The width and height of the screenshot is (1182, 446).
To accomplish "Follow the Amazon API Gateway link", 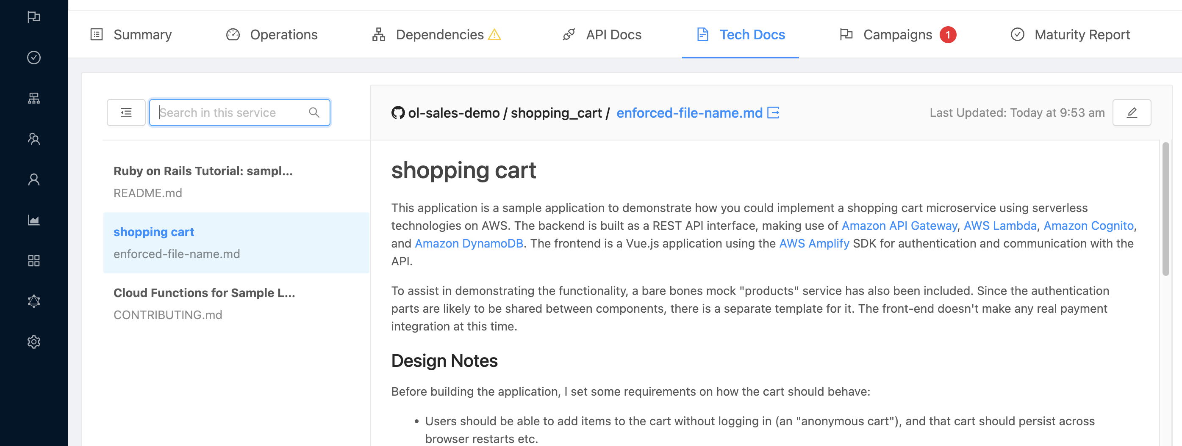I will pos(899,226).
